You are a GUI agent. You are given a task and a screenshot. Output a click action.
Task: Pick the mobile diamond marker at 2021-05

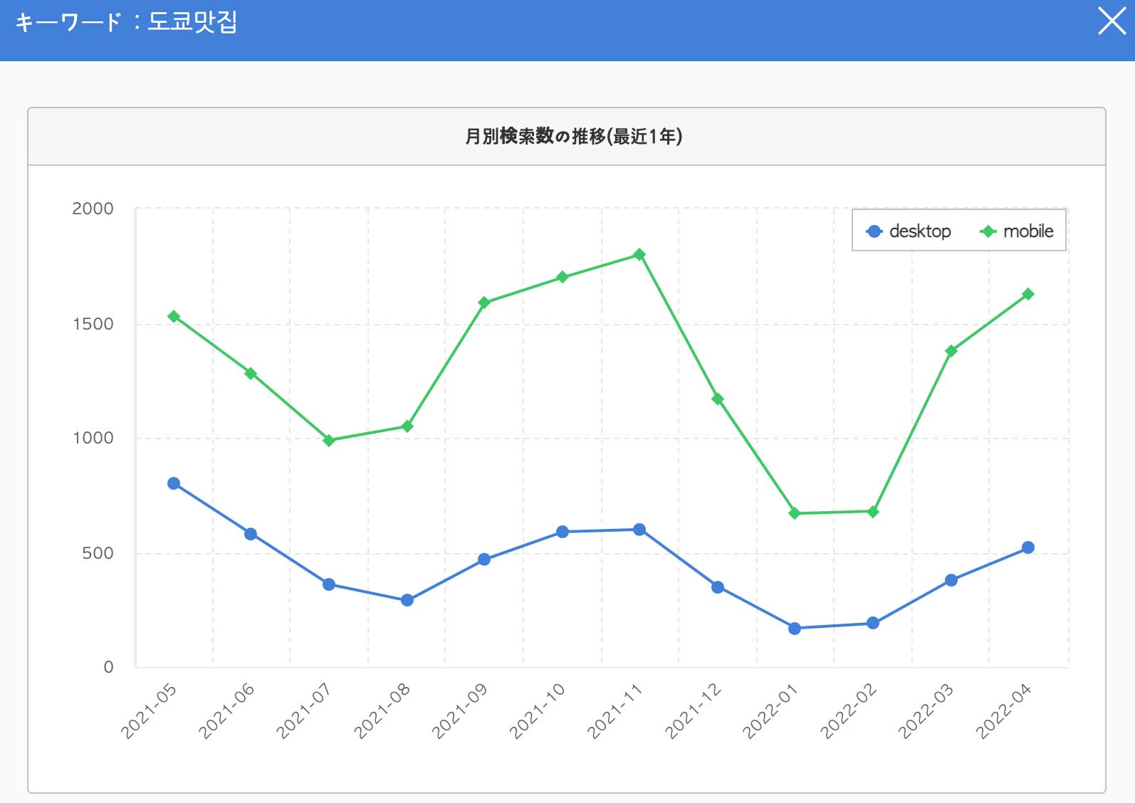(174, 316)
